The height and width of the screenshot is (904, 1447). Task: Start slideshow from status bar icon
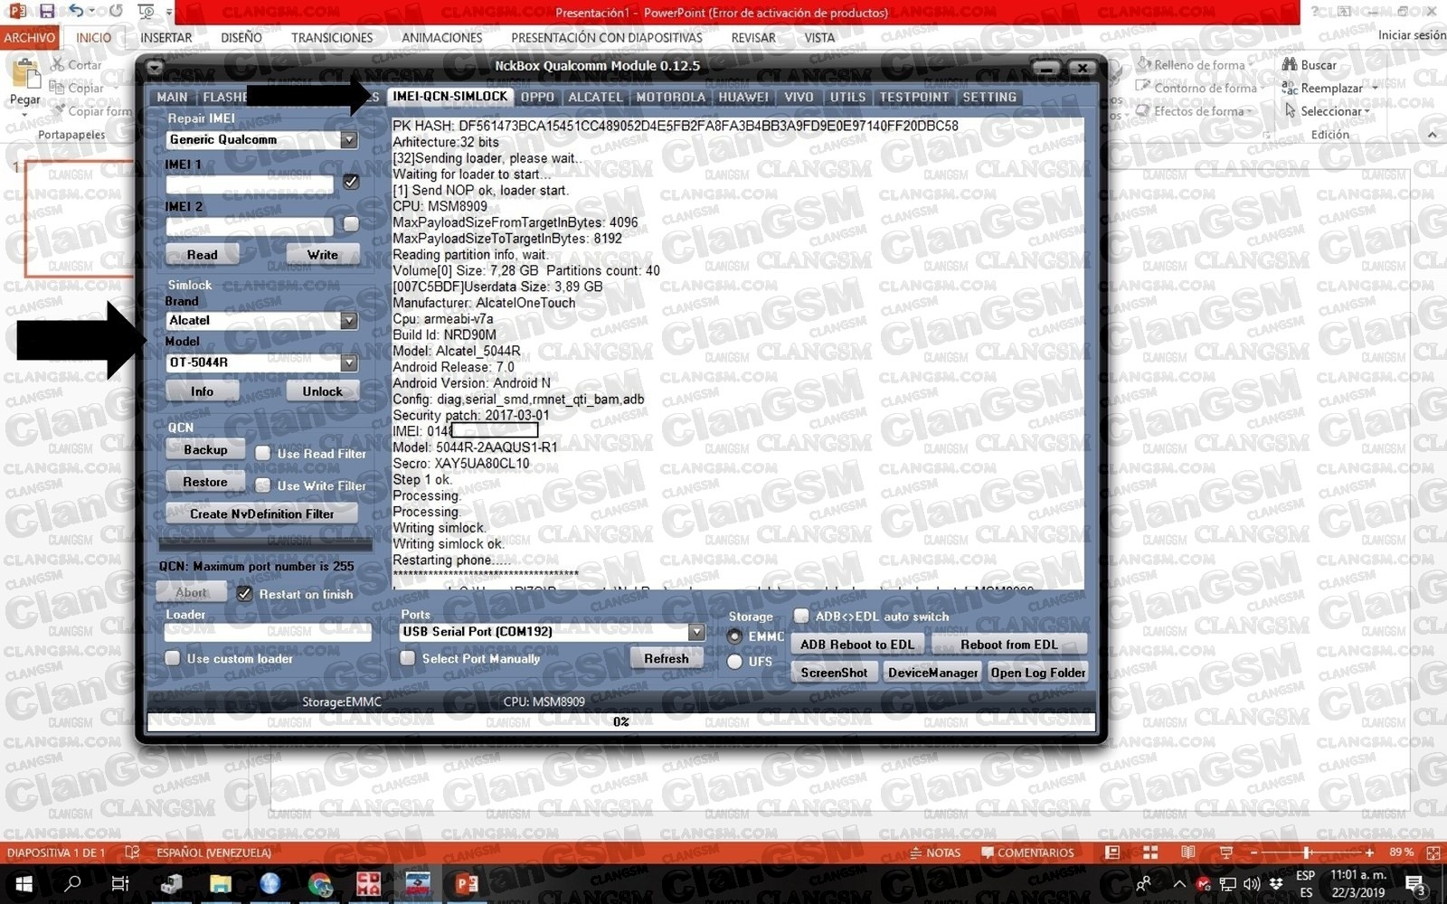(1226, 852)
